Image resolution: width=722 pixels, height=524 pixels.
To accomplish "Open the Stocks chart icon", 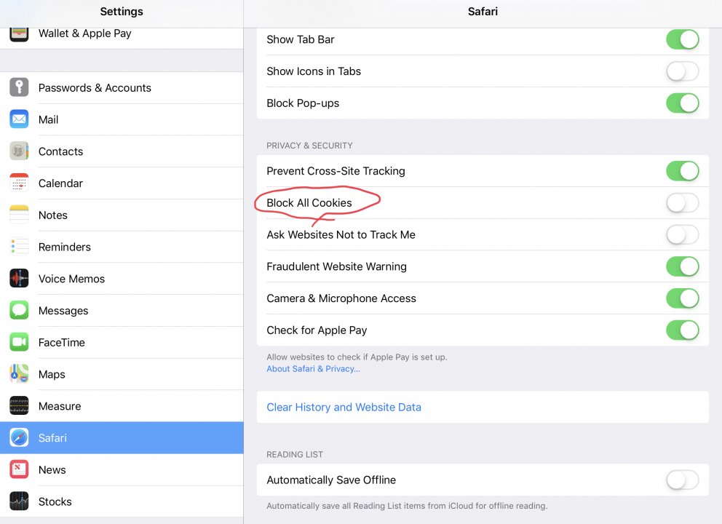I will [19, 501].
